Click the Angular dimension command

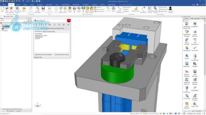[x=126, y=11]
